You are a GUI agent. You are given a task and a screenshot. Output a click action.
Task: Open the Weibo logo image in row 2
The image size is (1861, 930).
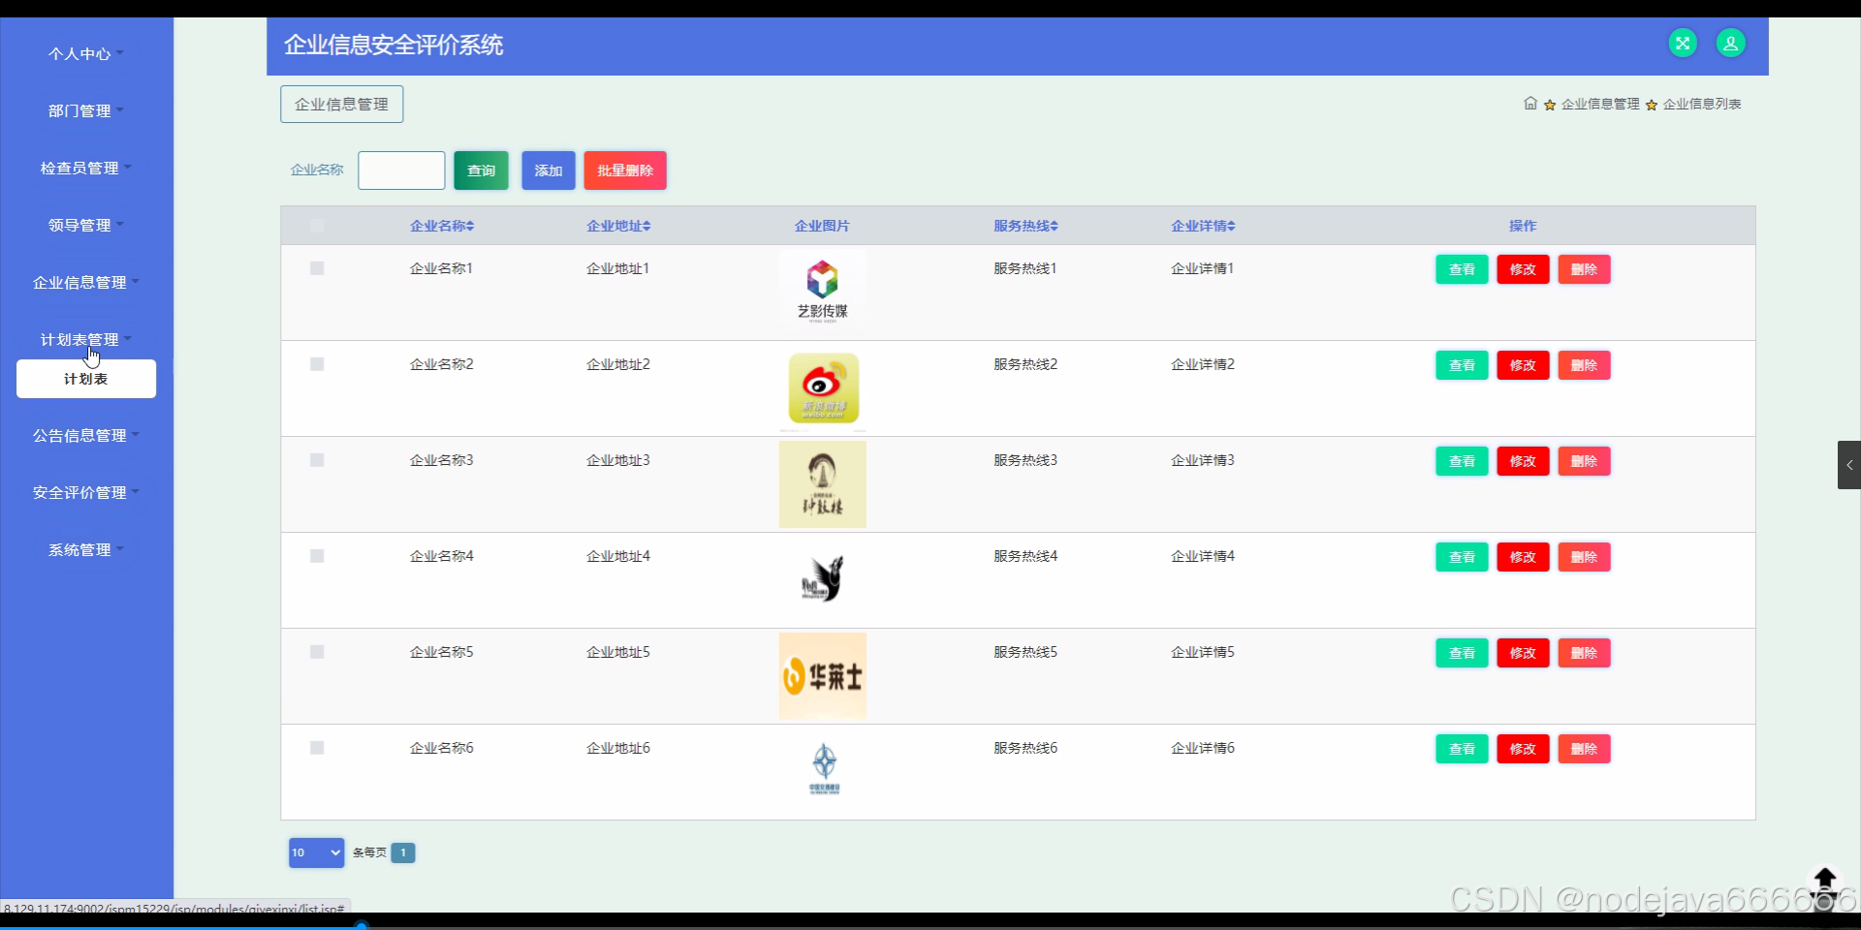pos(823,388)
